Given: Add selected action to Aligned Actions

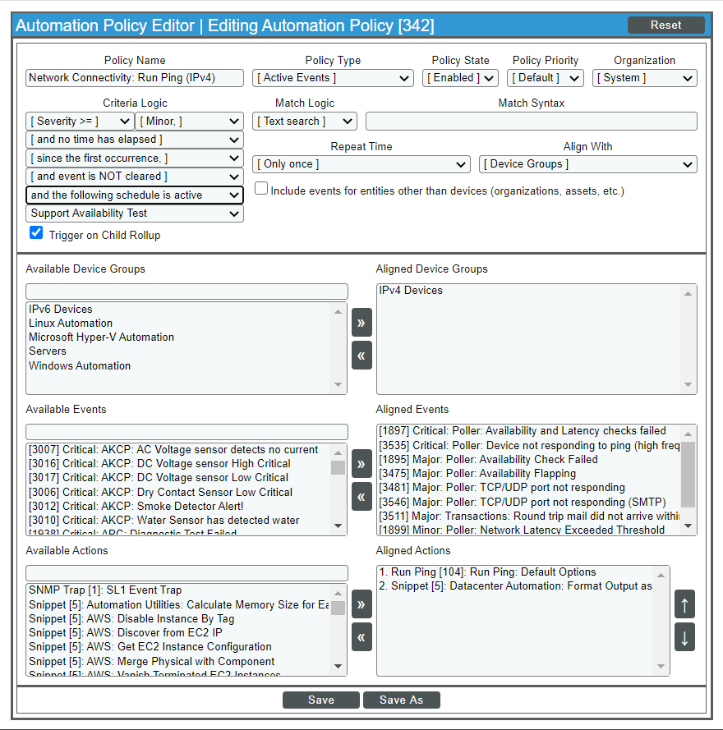Looking at the screenshot, I should 361,604.
